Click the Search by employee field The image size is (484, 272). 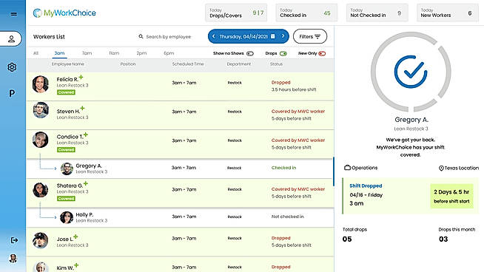[168, 36]
